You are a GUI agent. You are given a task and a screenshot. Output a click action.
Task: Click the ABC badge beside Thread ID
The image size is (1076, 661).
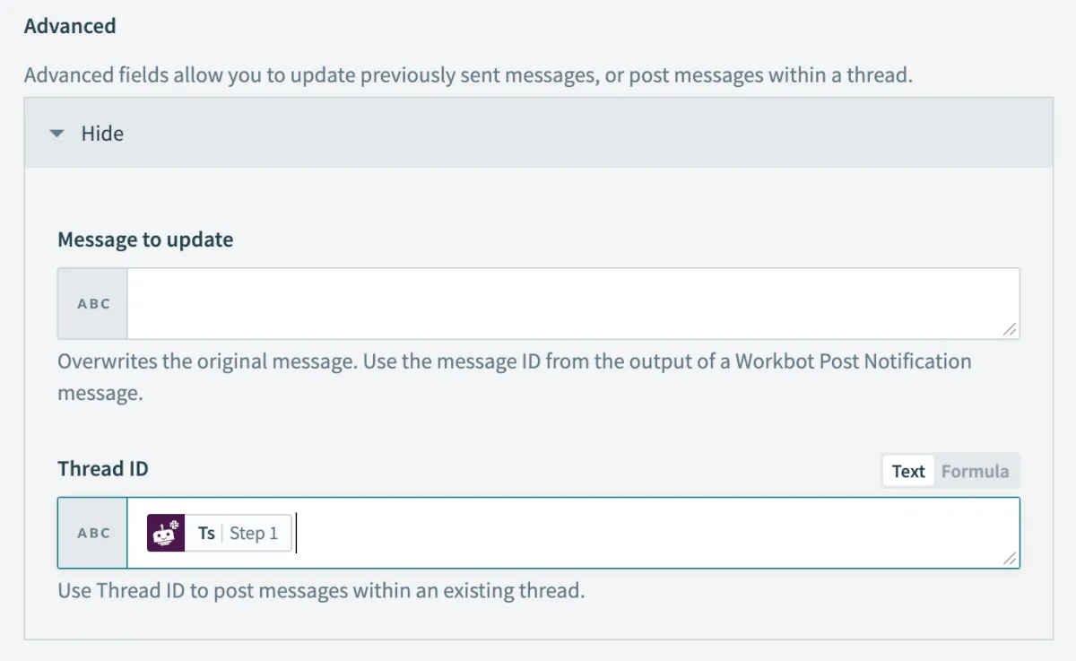point(93,533)
